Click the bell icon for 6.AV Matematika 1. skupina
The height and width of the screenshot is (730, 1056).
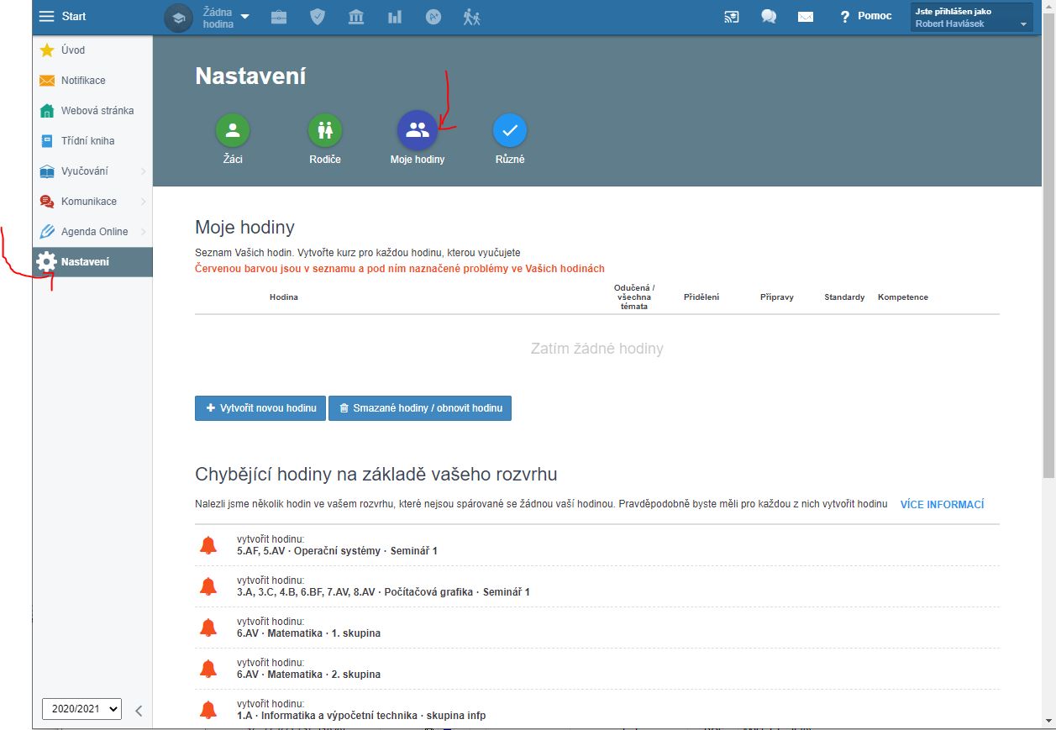tap(208, 628)
